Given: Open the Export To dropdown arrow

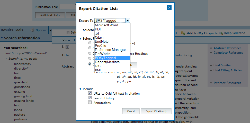Looking at the screenshot, I should (x=128, y=21).
